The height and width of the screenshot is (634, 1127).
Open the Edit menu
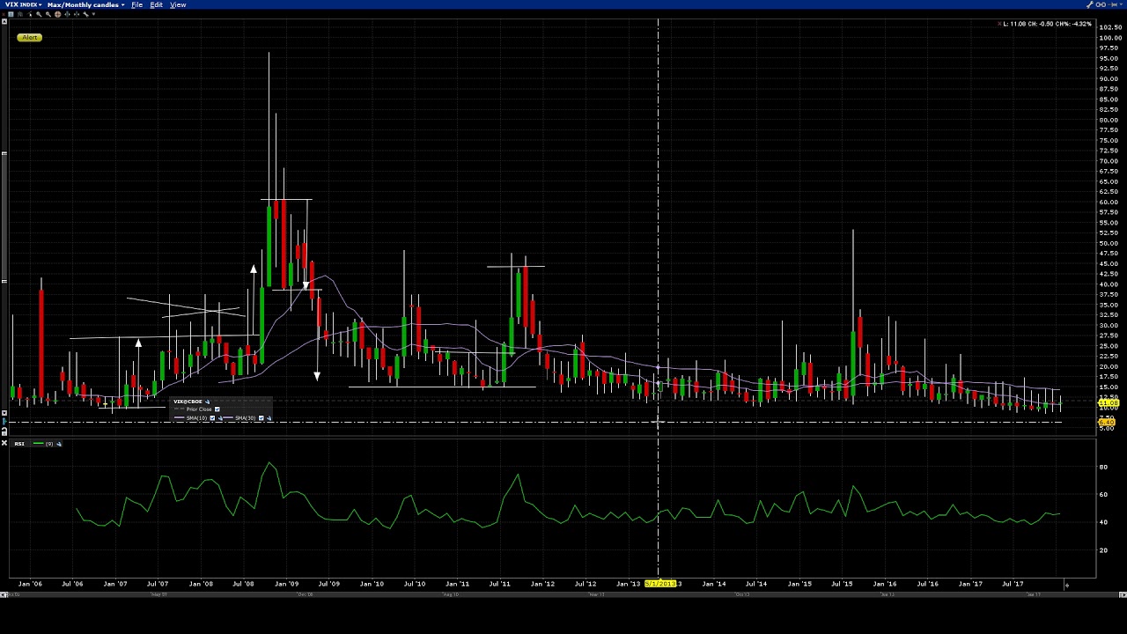tap(156, 4)
